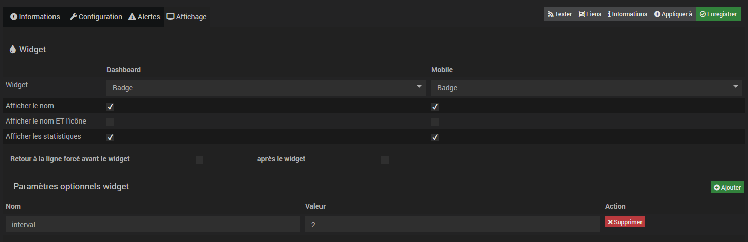Switch to the Configuration tab
This screenshot has width=748, height=242.
[96, 17]
